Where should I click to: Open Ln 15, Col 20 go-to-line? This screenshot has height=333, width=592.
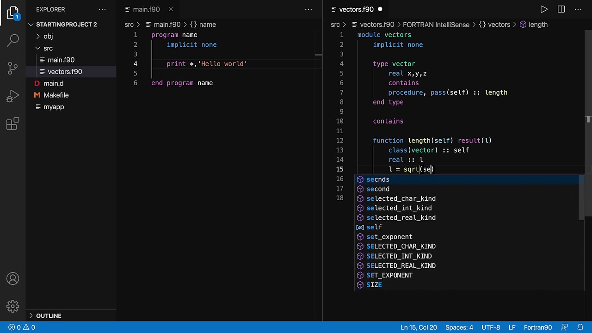coord(419,327)
